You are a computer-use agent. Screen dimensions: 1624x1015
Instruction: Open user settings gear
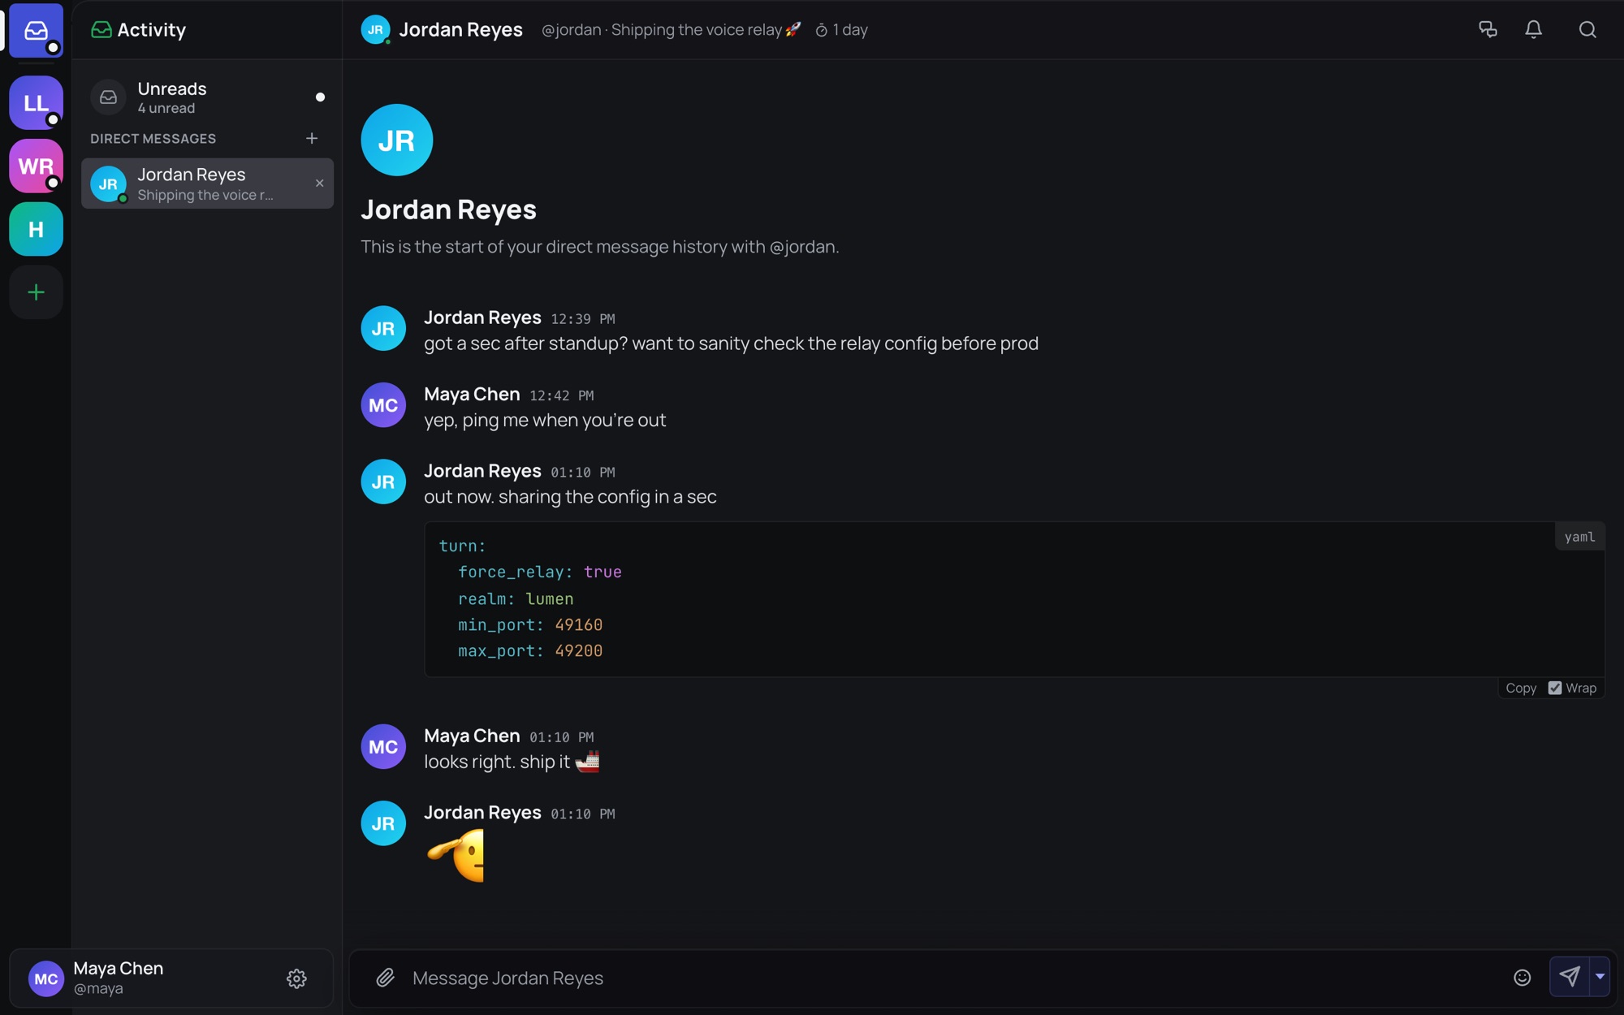point(296,978)
